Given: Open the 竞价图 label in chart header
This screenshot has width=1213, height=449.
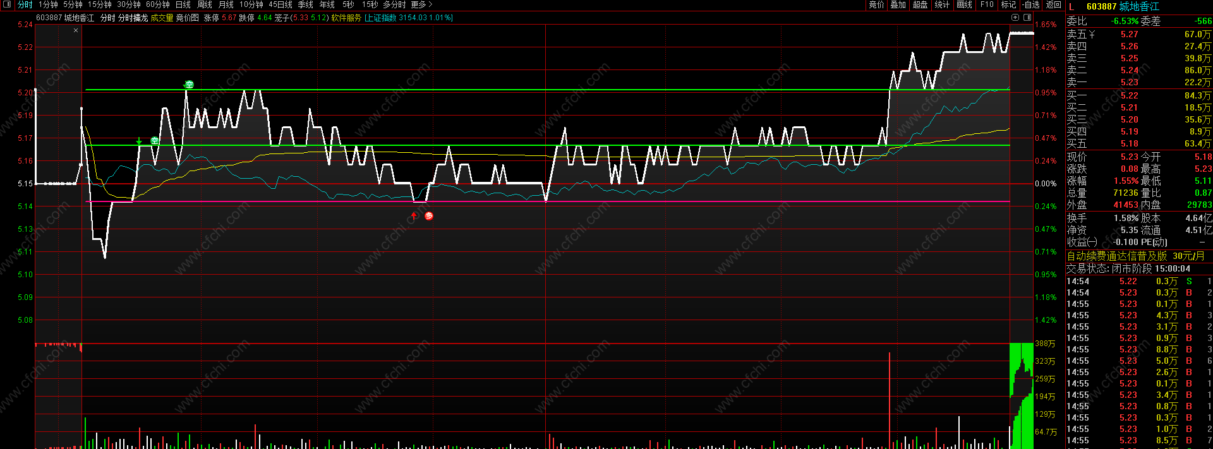Looking at the screenshot, I should (x=187, y=18).
